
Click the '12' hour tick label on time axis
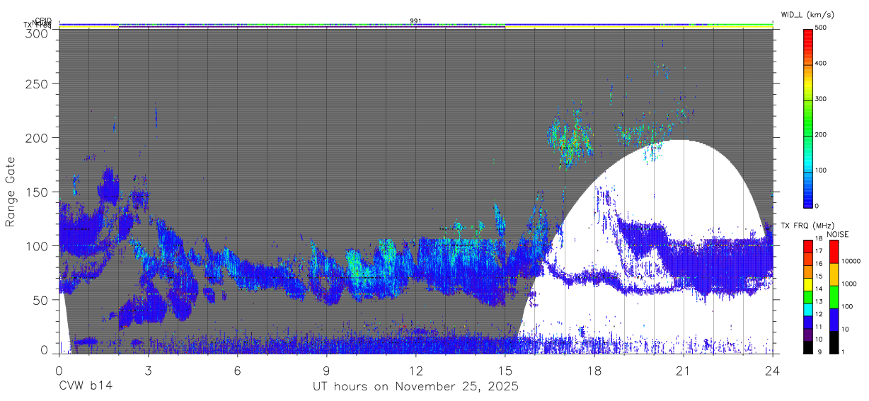[x=416, y=370]
